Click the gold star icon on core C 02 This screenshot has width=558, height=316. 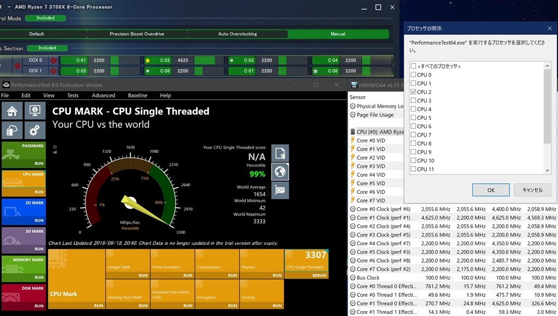tap(148, 60)
